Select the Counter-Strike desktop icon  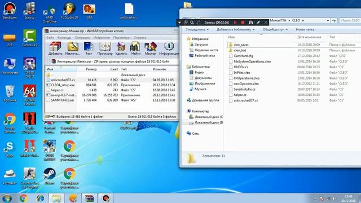click(x=29, y=178)
